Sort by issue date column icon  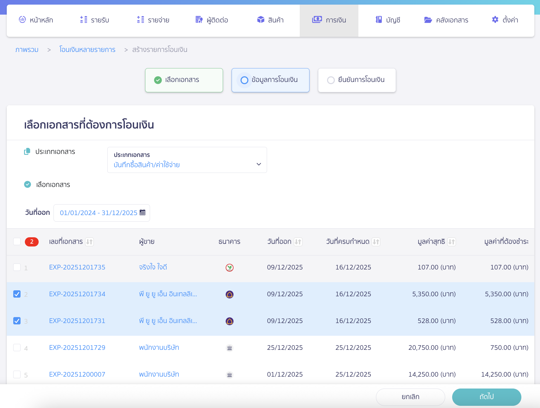(298, 242)
